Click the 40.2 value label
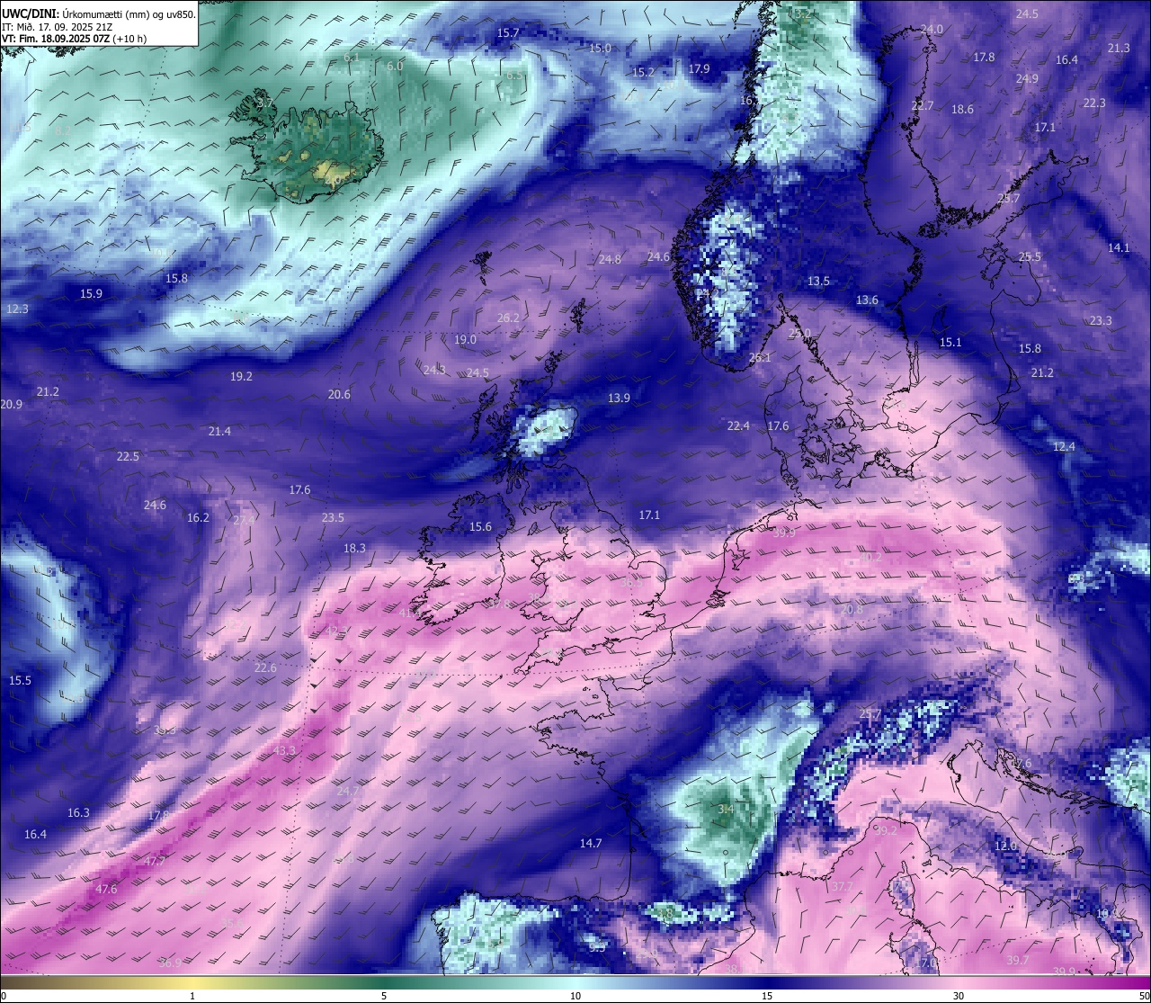The image size is (1151, 1003). [870, 558]
